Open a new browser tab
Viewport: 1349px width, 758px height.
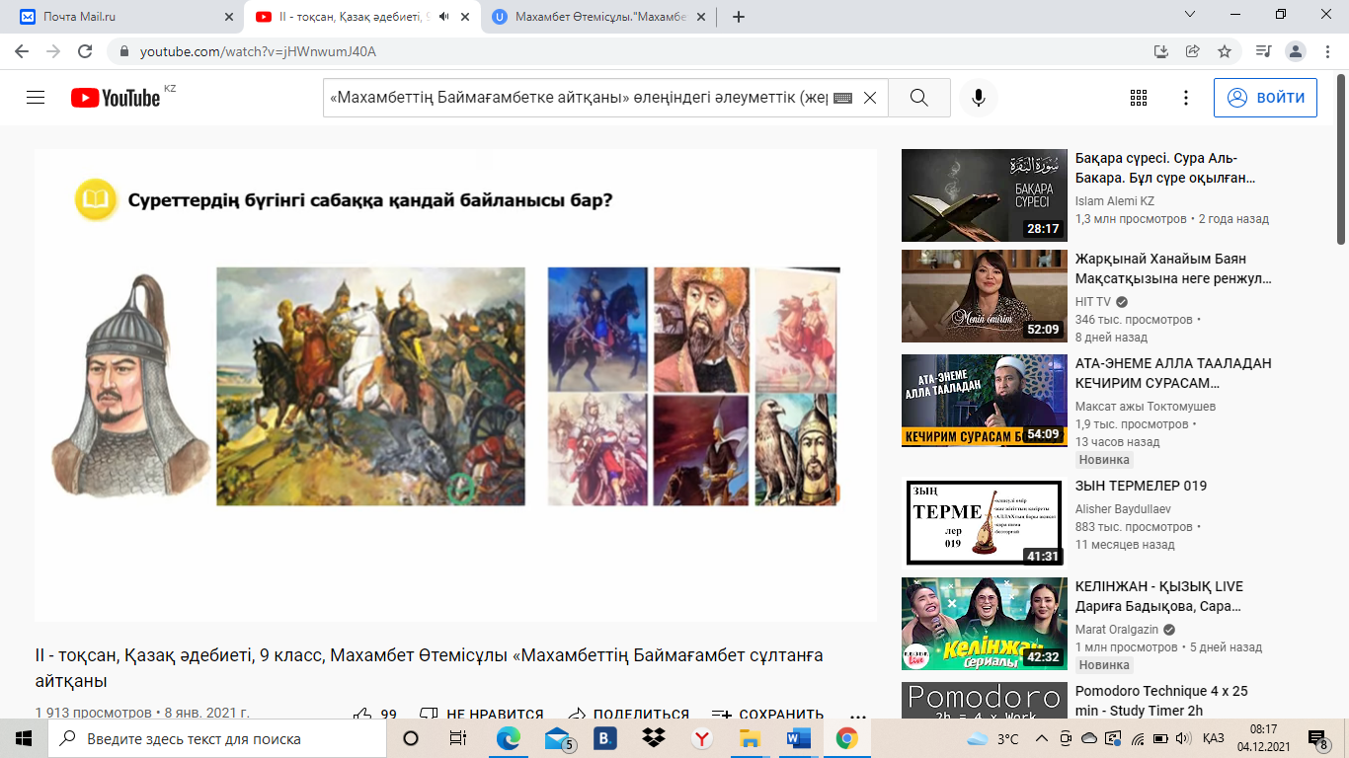click(739, 17)
